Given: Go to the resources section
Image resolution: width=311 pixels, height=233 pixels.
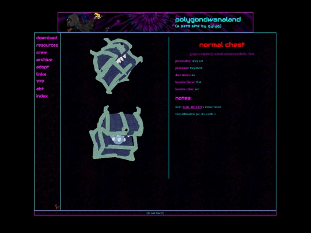Looking at the screenshot, I should point(47,45).
